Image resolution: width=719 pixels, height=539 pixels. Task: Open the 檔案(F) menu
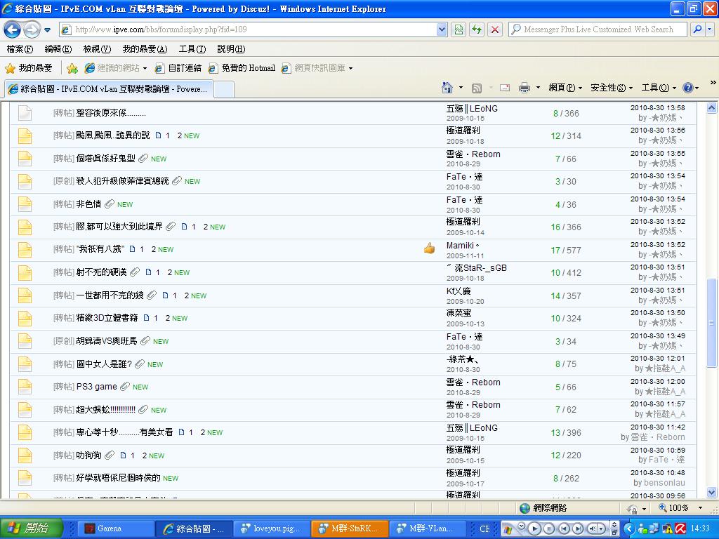(20, 49)
